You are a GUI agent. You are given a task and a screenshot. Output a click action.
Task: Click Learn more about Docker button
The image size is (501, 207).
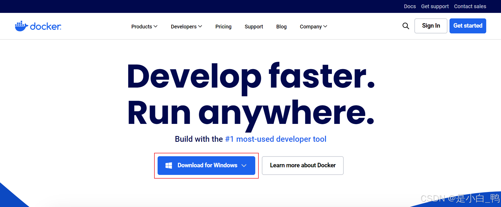point(303,165)
